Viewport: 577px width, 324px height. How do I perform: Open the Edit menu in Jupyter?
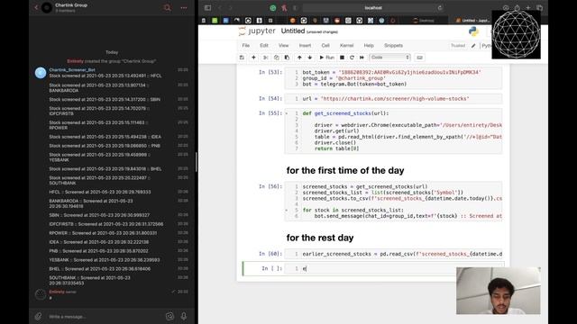264,46
